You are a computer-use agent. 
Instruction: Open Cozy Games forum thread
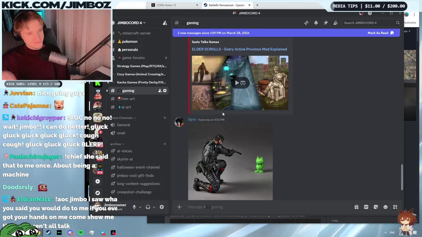tap(141, 74)
